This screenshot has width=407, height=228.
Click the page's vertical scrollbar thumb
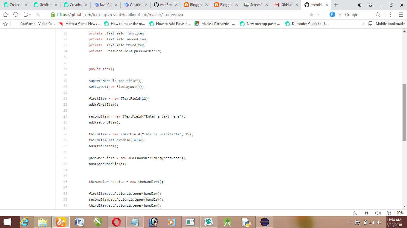pyautogui.click(x=405, y=112)
